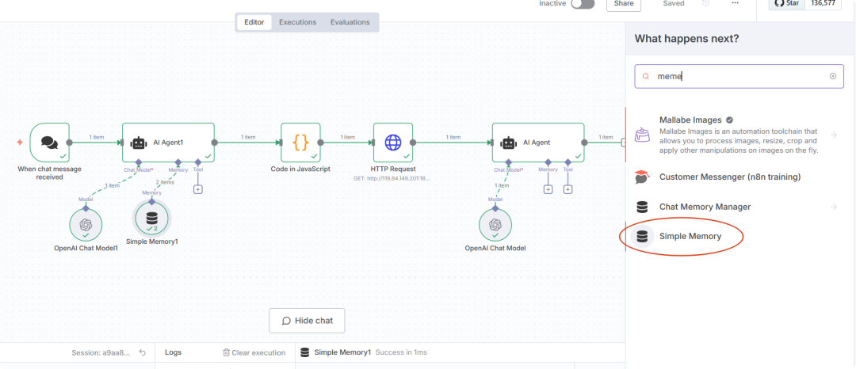The image size is (856, 369).
Task: Click AI Agent1 Chat Model connector
Action: pyautogui.click(x=139, y=162)
